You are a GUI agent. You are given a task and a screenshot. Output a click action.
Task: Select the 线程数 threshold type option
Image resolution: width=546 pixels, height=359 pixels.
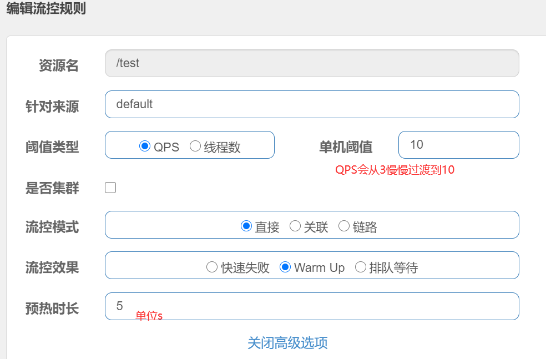[195, 146]
